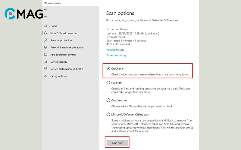The image size is (241, 150).
Task: Click the Device security laptop icon
Action: 45,62
